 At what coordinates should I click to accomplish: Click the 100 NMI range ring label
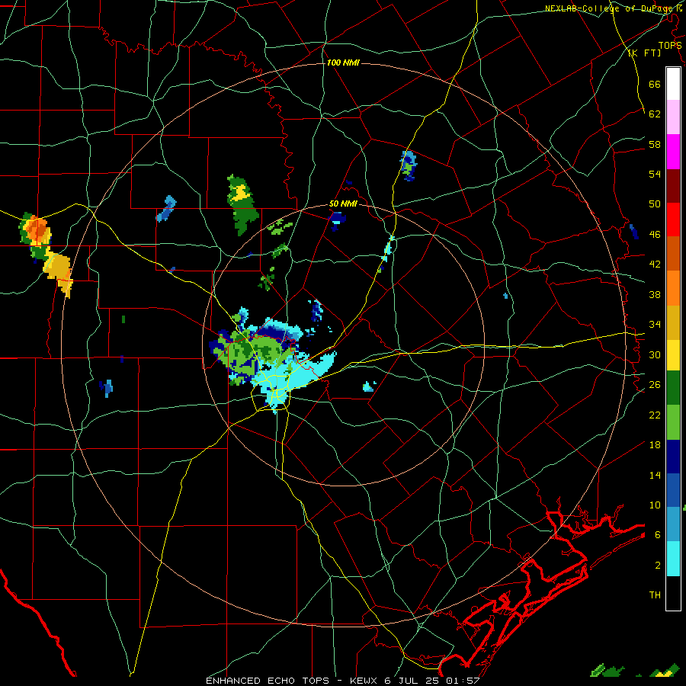click(343, 63)
